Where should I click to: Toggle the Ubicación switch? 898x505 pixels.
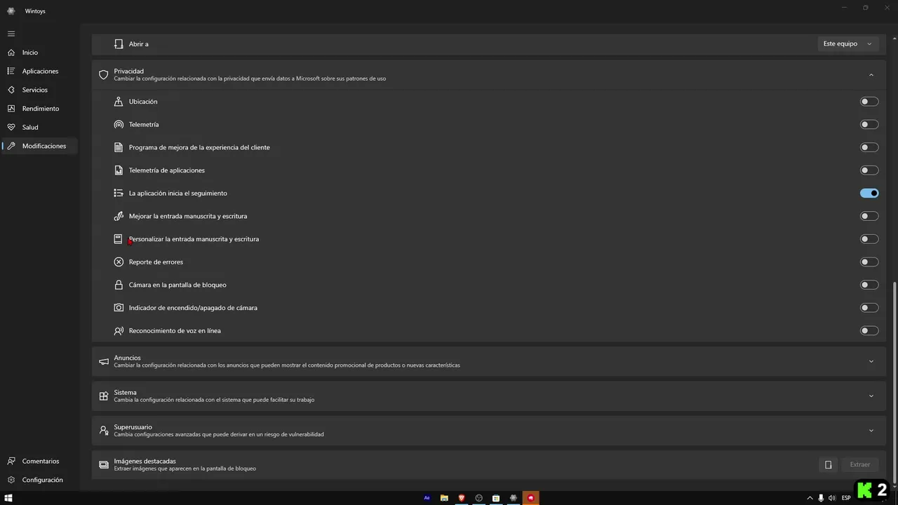[x=869, y=102]
